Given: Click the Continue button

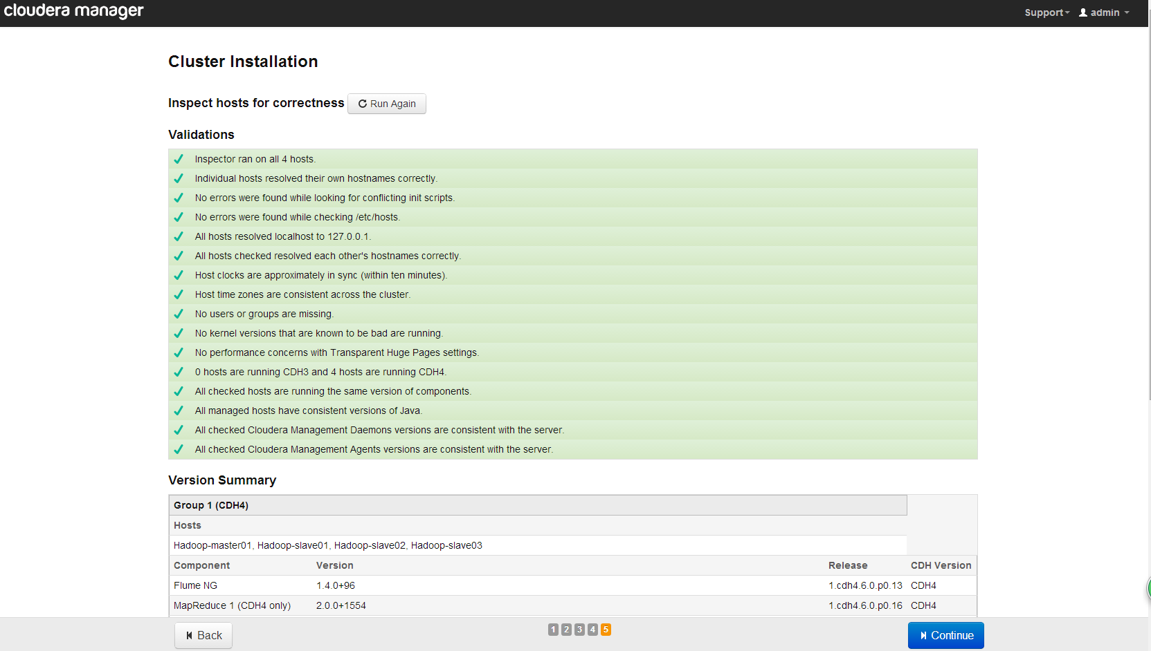Looking at the screenshot, I should click(x=945, y=635).
